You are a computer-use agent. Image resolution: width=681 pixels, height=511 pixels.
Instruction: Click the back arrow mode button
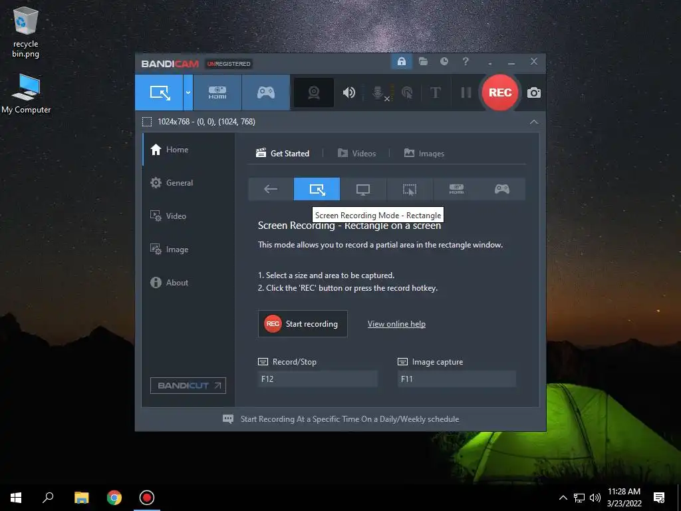(x=271, y=189)
